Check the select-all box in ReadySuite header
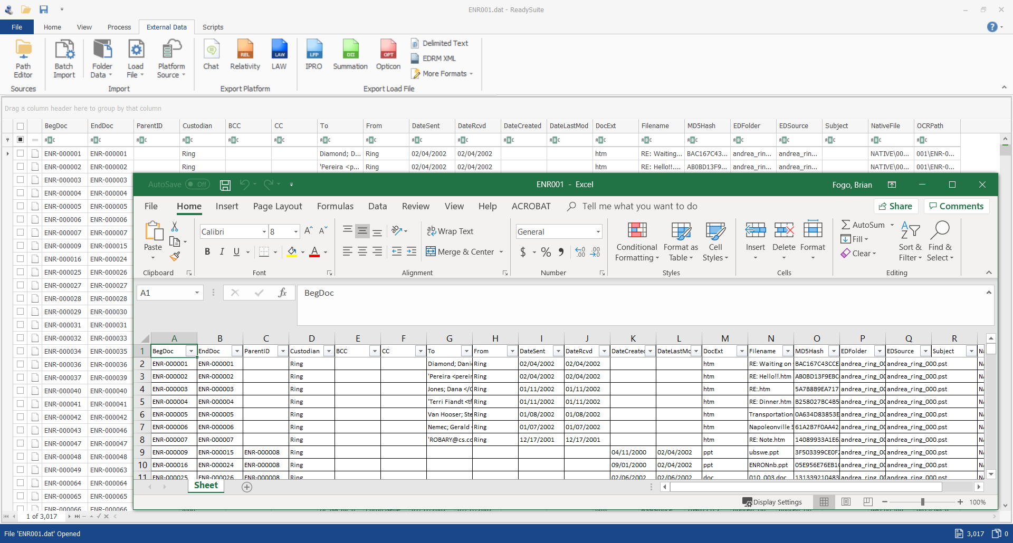The image size is (1013, 543). 20,126
